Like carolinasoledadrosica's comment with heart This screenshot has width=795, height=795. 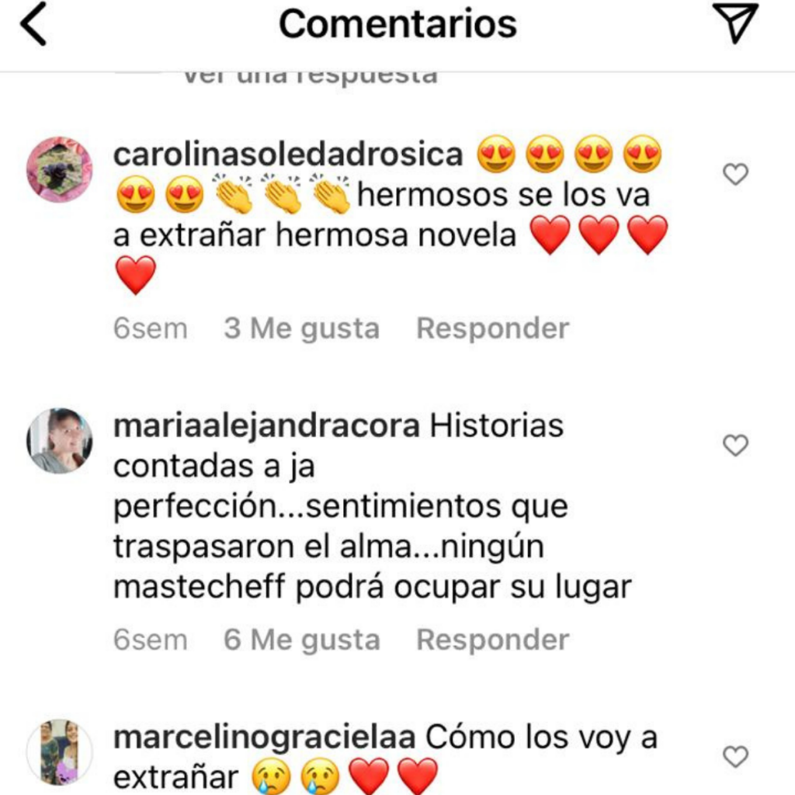[735, 175]
